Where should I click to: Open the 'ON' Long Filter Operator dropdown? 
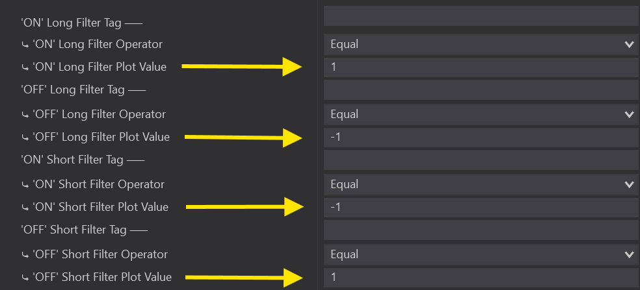coord(475,44)
